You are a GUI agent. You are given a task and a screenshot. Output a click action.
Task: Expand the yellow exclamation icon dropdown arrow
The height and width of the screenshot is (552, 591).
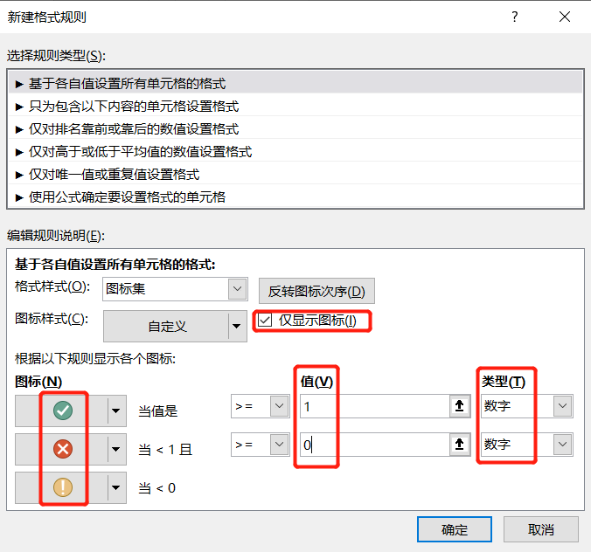[x=116, y=487]
